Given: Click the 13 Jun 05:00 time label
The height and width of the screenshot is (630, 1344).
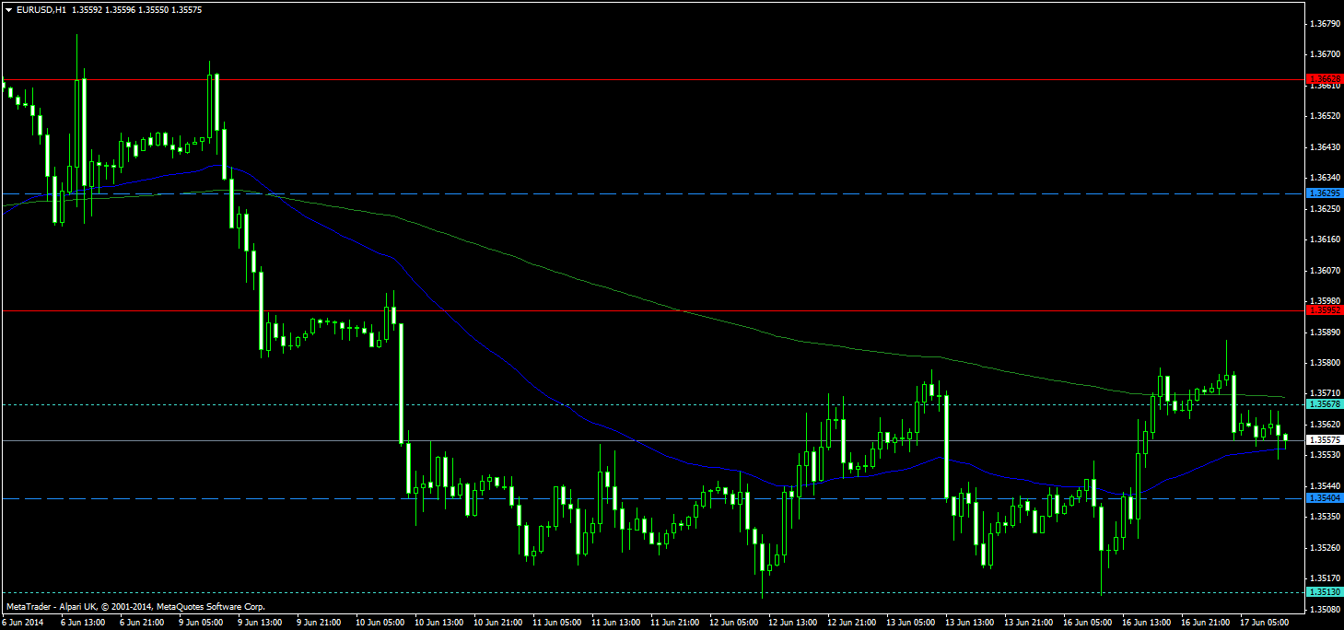Looking at the screenshot, I should (910, 622).
